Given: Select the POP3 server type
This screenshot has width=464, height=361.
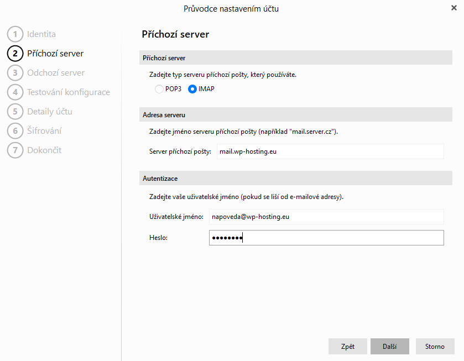Looking at the screenshot, I should click(x=159, y=89).
